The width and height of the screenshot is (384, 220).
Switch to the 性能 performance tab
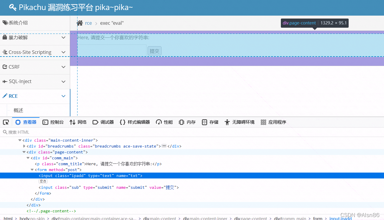click(x=164, y=122)
